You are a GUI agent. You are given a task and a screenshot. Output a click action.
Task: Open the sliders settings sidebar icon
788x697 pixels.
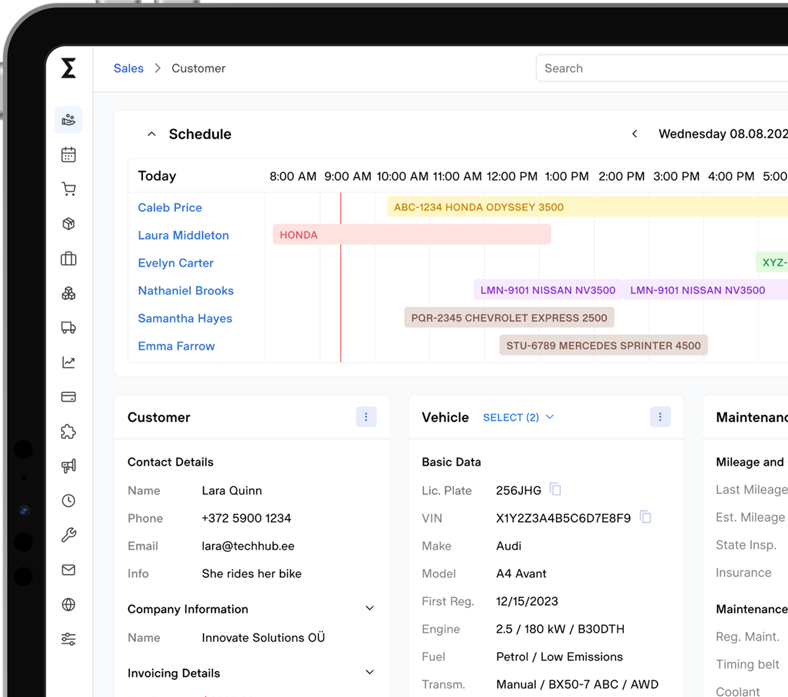click(x=69, y=639)
